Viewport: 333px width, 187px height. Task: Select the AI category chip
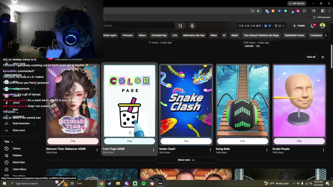(224, 35)
